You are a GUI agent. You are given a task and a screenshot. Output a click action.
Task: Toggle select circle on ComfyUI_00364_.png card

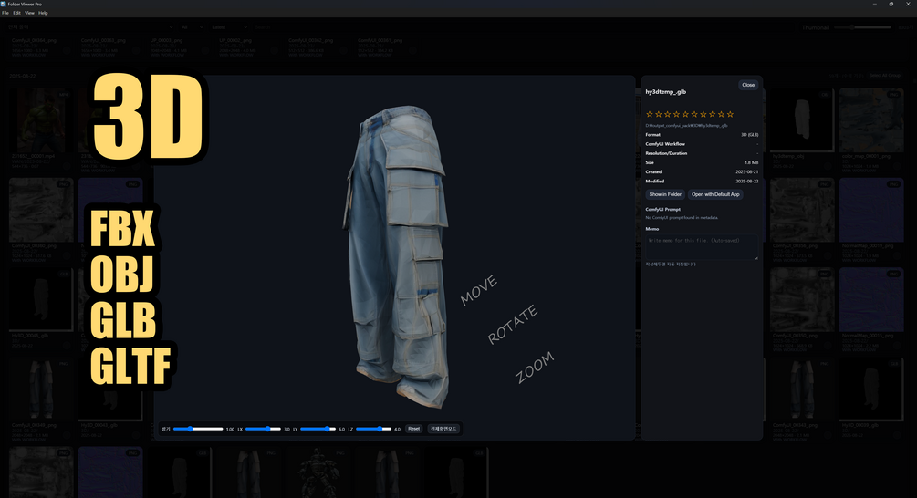coord(66,51)
